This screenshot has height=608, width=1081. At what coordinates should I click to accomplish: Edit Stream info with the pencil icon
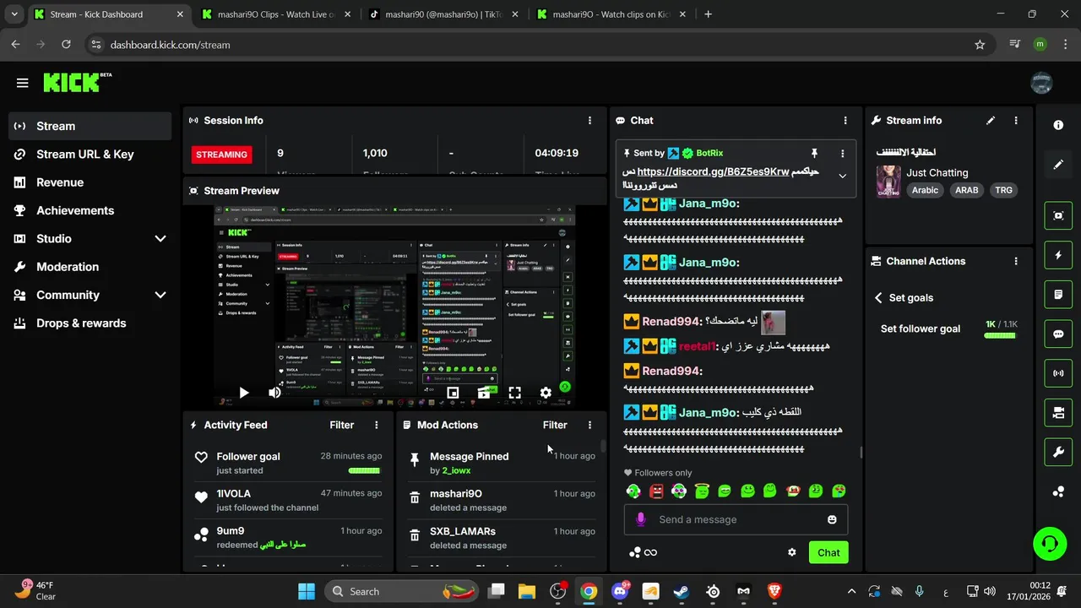[x=991, y=121]
